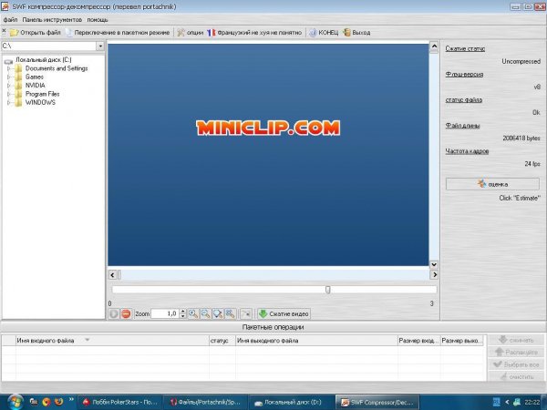Image resolution: width=547 pixels, height=410 pixels.
Task: Click the Флэш версия label
Action: (464, 75)
